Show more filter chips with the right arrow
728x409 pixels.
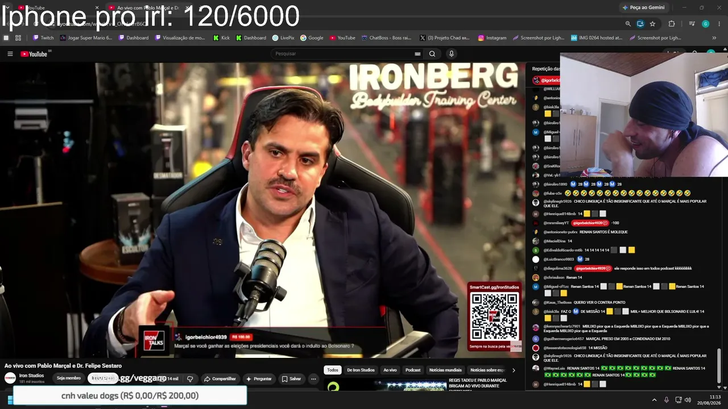click(514, 370)
